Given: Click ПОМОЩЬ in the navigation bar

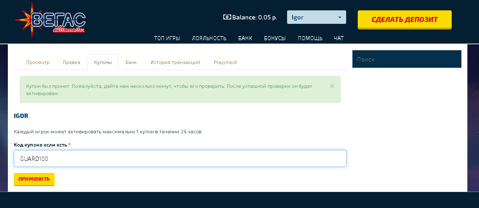Looking at the screenshot, I should [310, 38].
